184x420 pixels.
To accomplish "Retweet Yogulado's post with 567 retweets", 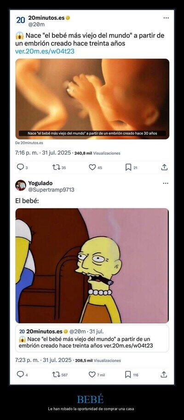I will click(x=56, y=374).
